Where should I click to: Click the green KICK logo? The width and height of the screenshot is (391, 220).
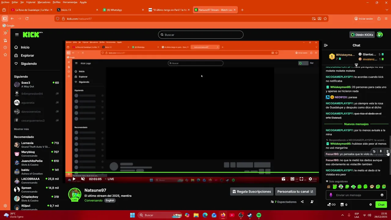33,35
